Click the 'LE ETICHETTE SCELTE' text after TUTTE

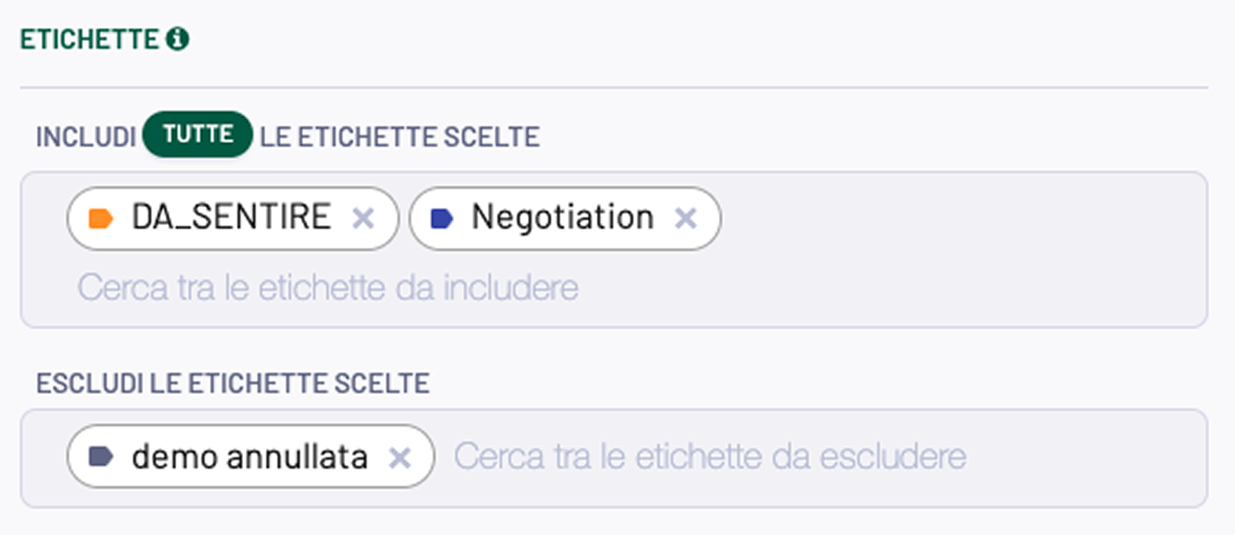click(400, 137)
